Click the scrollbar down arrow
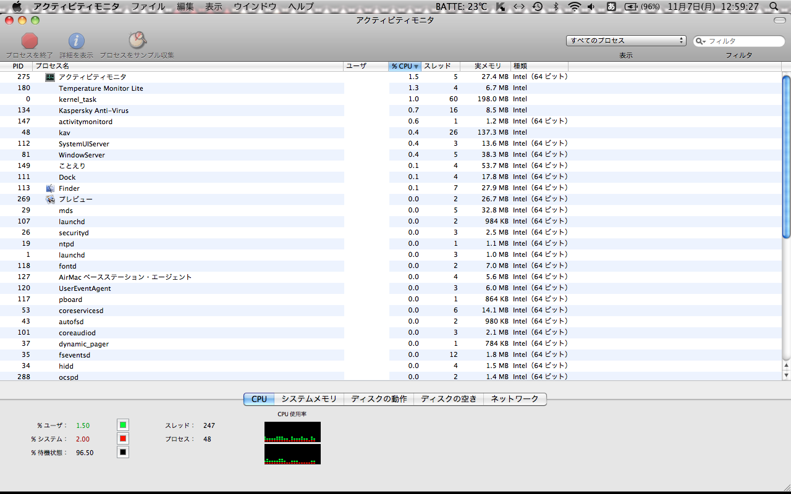Screen dimensions: 791x494 pyautogui.click(x=786, y=375)
